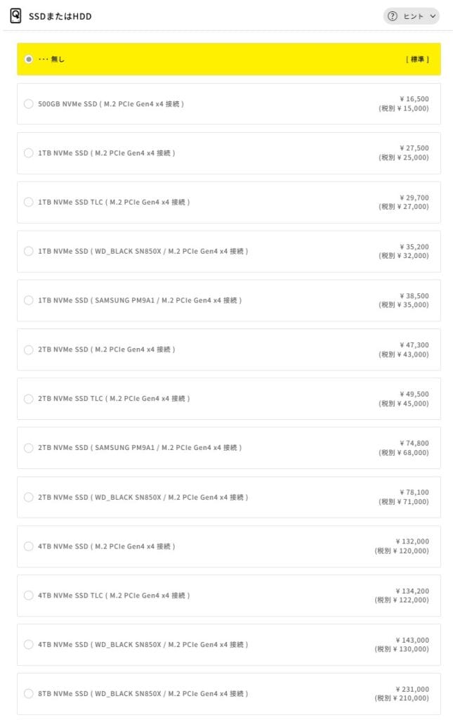This screenshot has height=720, width=453.
Task: Click the SSDまたはHDD section title
Action: coord(60,16)
